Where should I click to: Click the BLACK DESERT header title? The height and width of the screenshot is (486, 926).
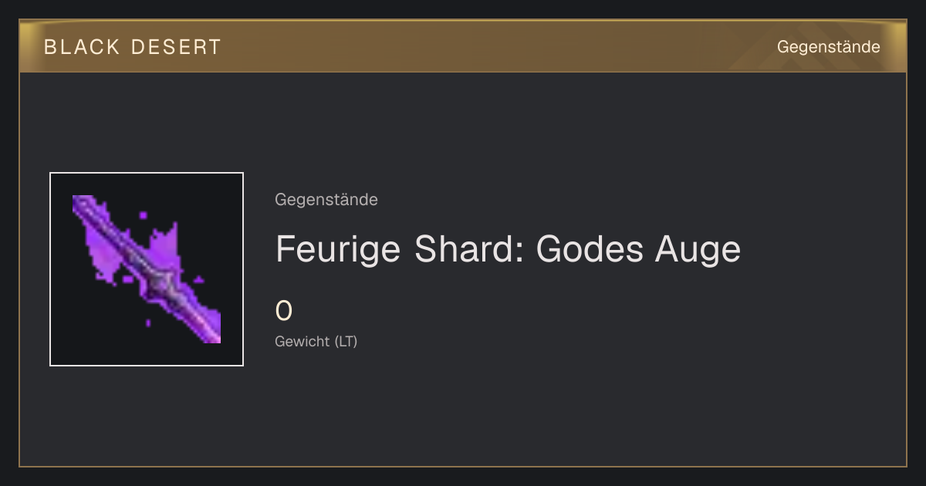133,47
